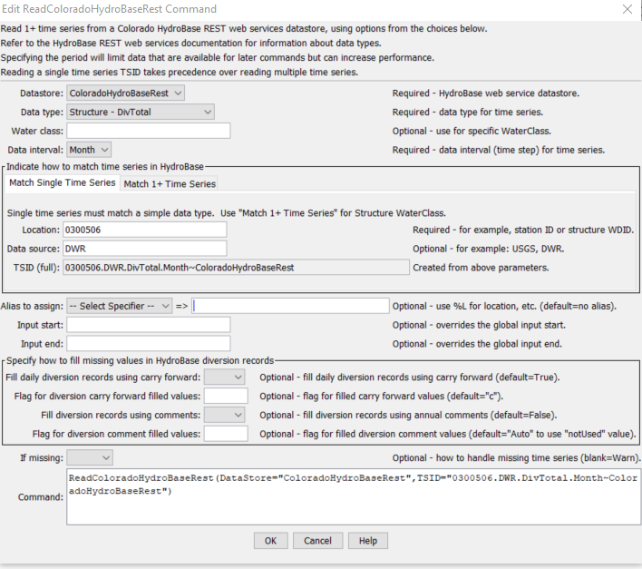Click the Command text area

[x=354, y=497]
